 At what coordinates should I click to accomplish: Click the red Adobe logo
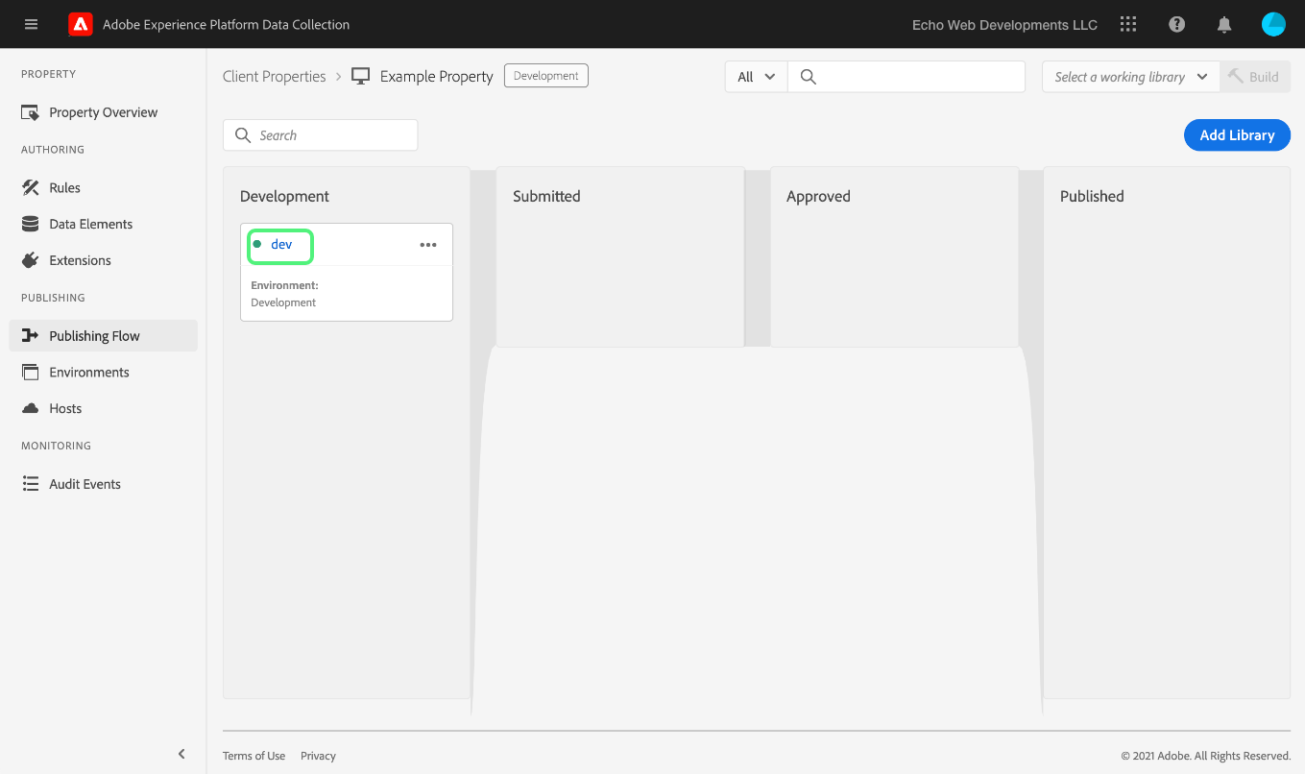pyautogui.click(x=80, y=24)
